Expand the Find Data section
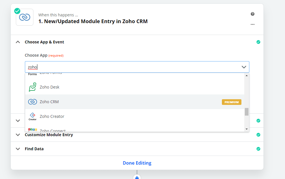Screen dimensions: 285x179 tap(18, 149)
